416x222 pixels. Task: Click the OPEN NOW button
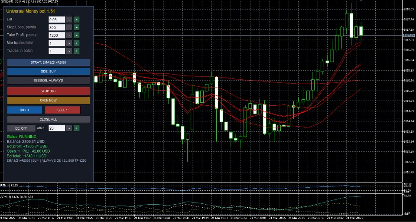48,101
